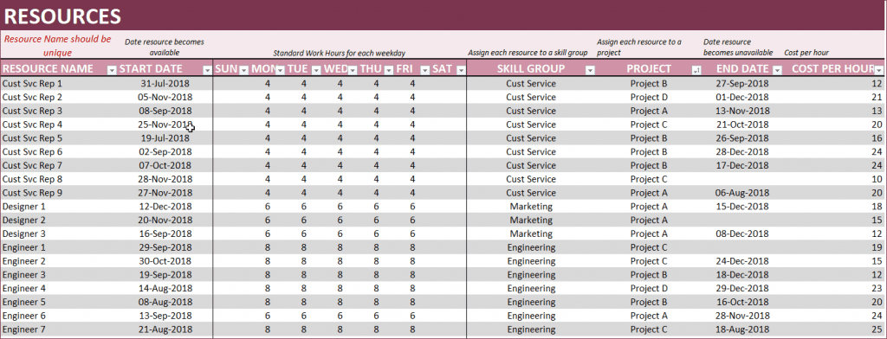
Task: Select cell "Engineer 4"
Action: [24, 288]
